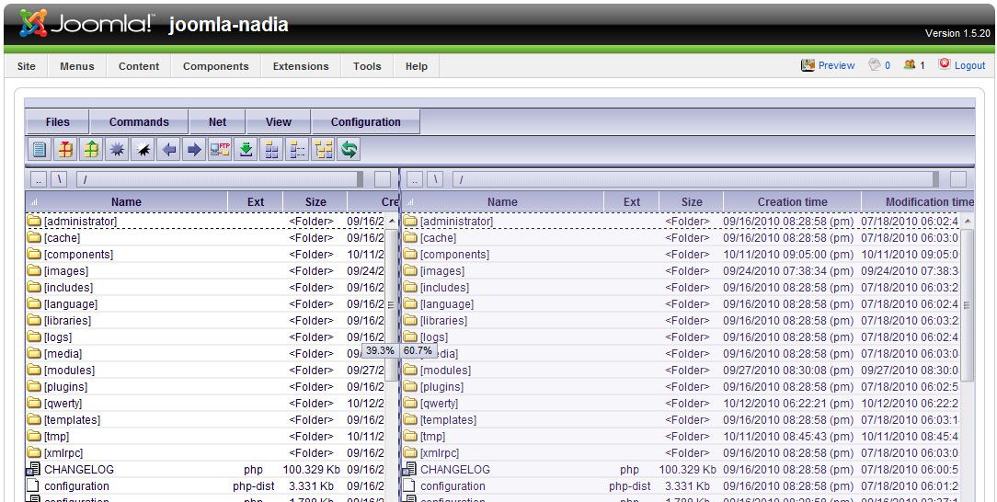Open the Net menu
The image size is (997, 502).
point(217,122)
